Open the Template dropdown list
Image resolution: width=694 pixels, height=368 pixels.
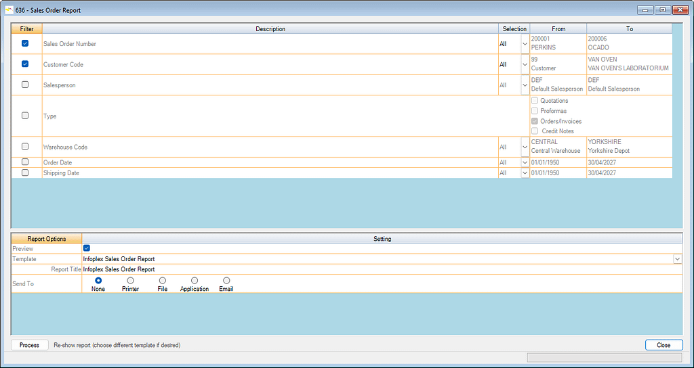(677, 259)
